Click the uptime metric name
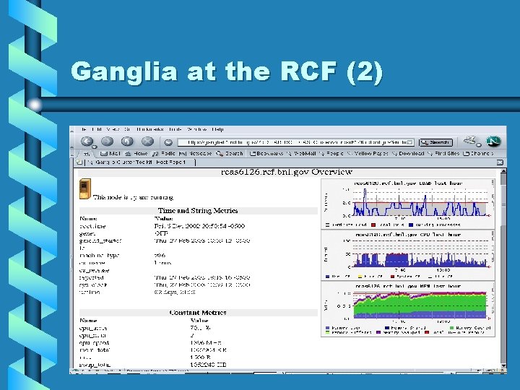Screen dimensions: 520x390 [90, 292]
